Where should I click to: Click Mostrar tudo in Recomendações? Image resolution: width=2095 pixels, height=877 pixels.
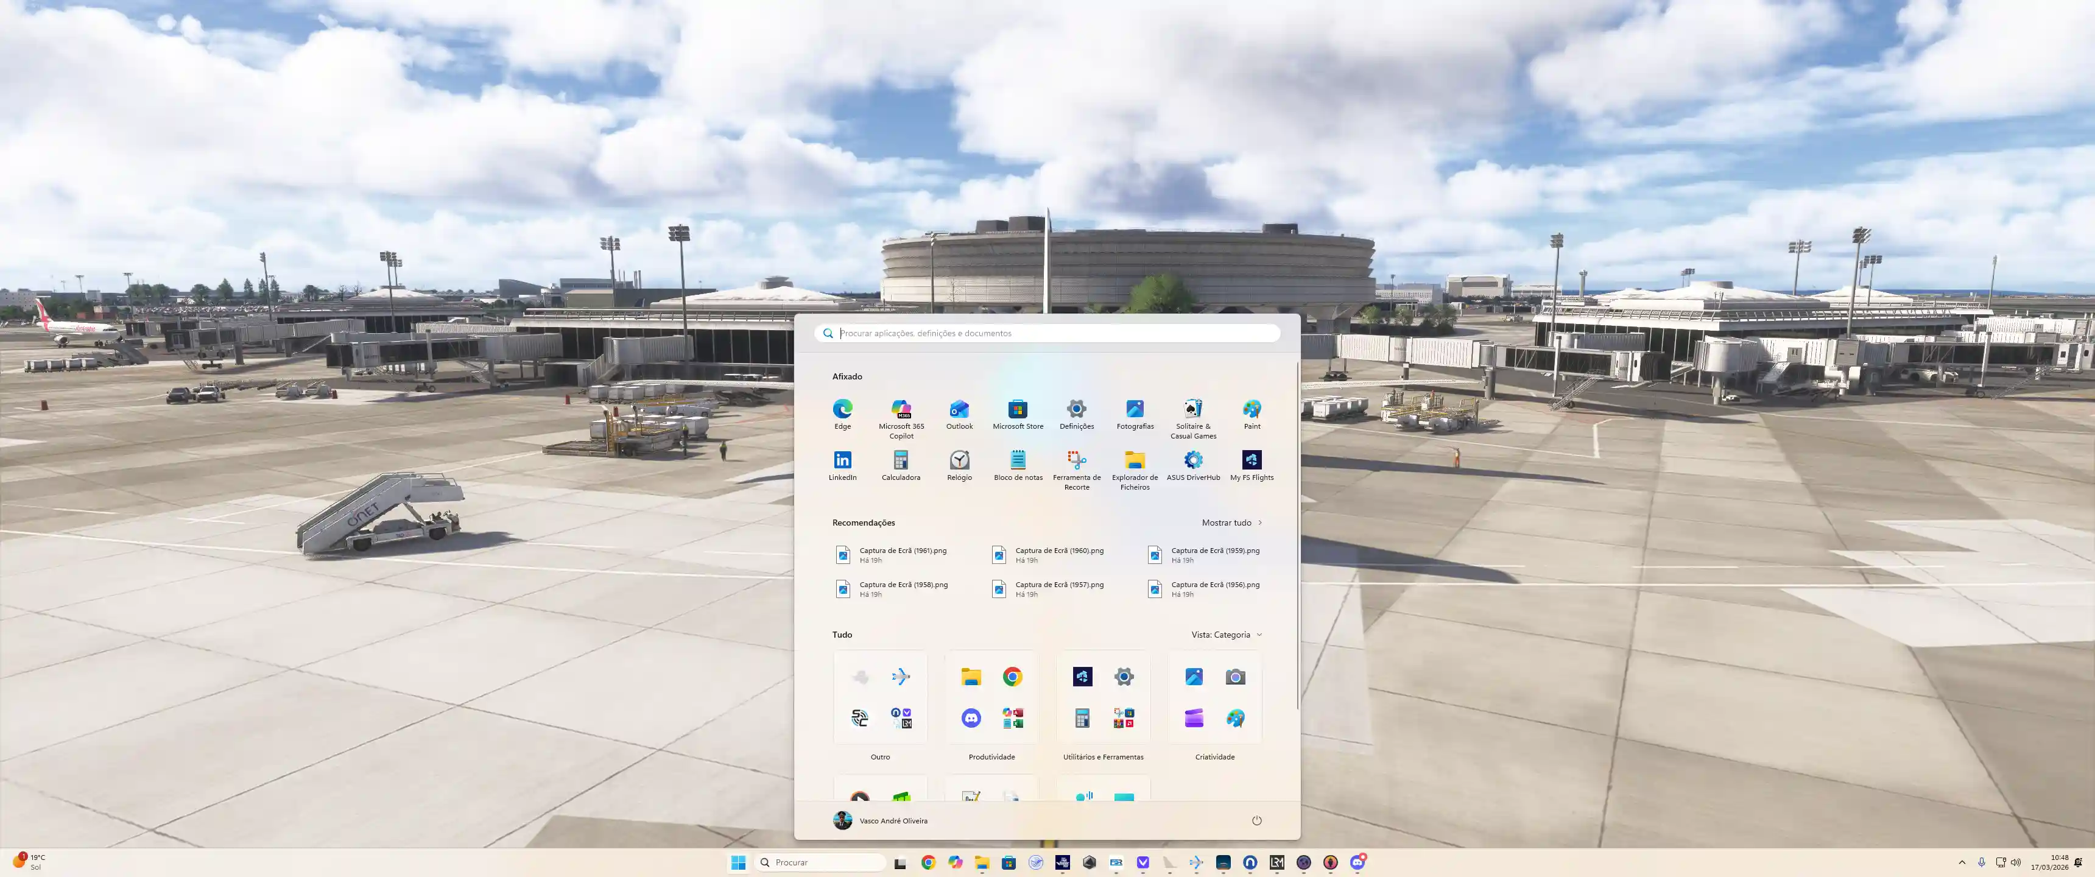(1231, 523)
